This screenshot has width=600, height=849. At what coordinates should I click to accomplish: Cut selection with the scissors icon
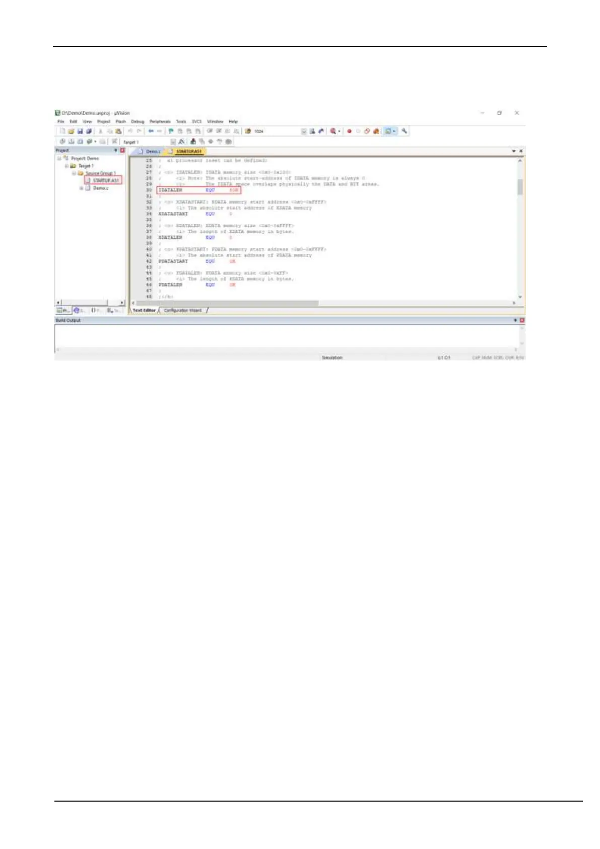point(101,131)
